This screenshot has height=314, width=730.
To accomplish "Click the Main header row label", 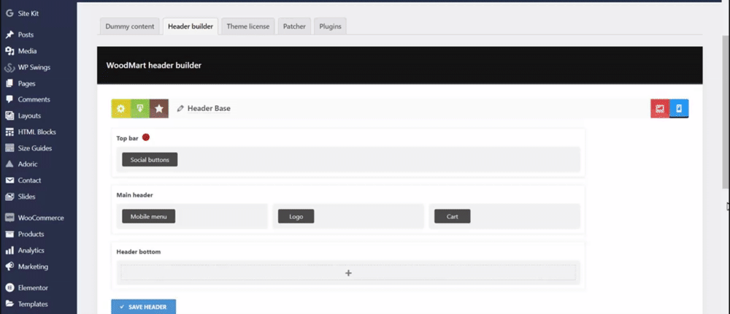I will (134, 195).
